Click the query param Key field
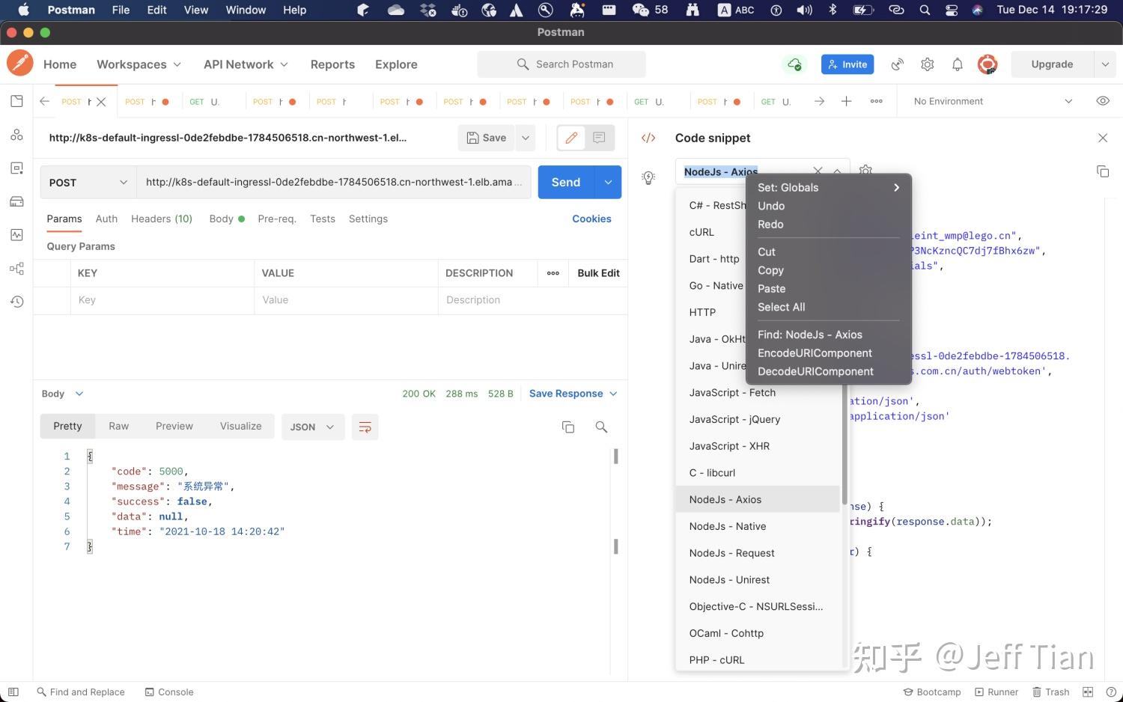Image resolution: width=1123 pixels, height=702 pixels. click(162, 300)
